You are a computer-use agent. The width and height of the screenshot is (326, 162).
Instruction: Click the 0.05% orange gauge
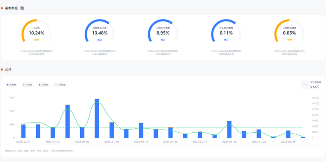(x=289, y=31)
